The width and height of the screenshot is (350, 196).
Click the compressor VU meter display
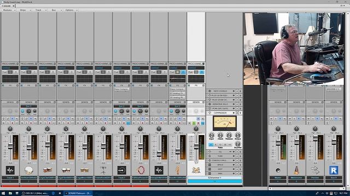225,123
